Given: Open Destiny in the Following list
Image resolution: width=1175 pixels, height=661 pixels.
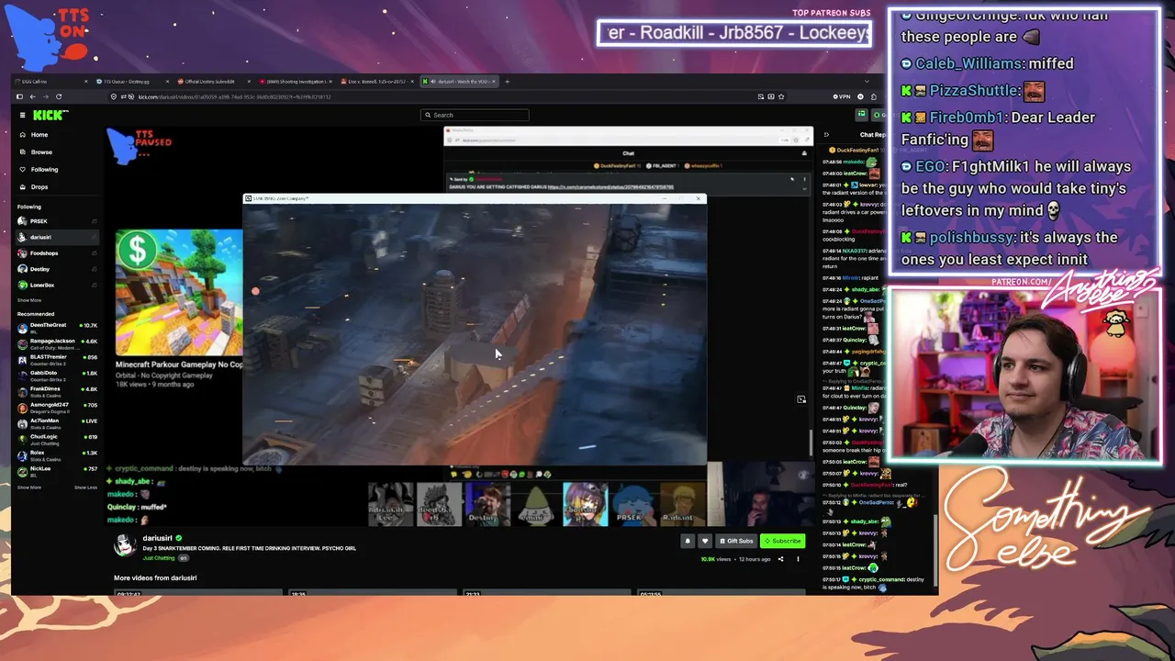Looking at the screenshot, I should [x=57, y=269].
